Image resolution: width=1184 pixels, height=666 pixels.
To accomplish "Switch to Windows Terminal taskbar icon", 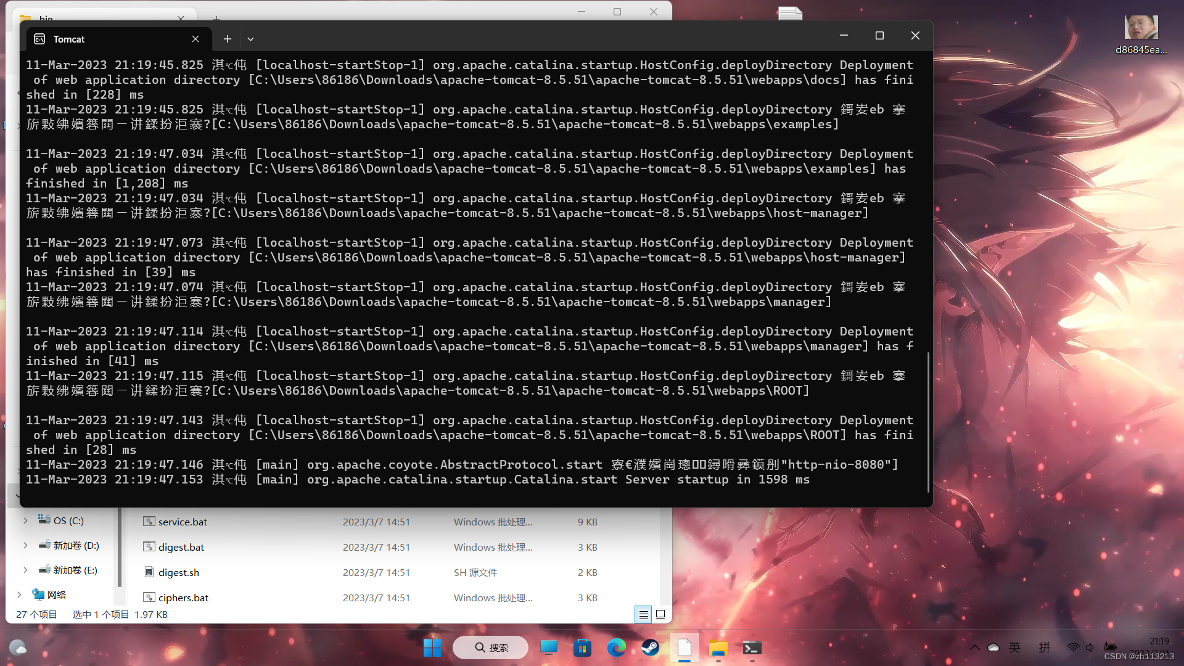I will (752, 647).
